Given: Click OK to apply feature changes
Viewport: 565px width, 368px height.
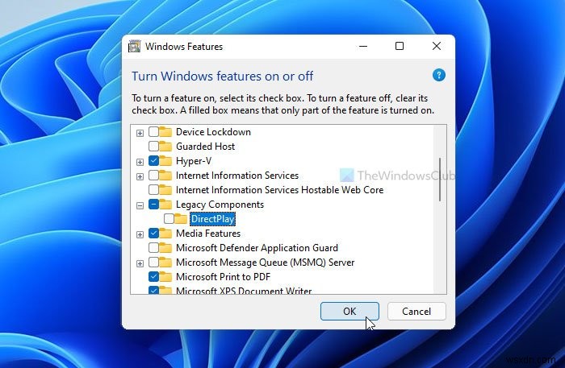Looking at the screenshot, I should point(349,311).
